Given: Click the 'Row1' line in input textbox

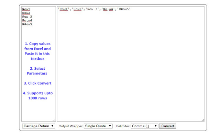Looking at the screenshot, I should [26, 9].
